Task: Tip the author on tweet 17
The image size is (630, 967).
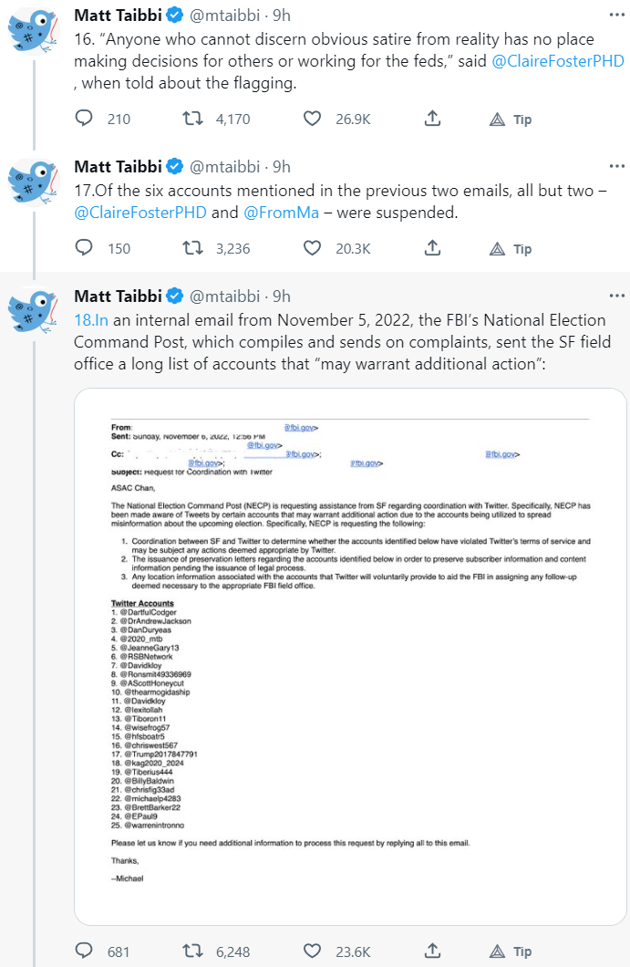Action: coord(511,248)
